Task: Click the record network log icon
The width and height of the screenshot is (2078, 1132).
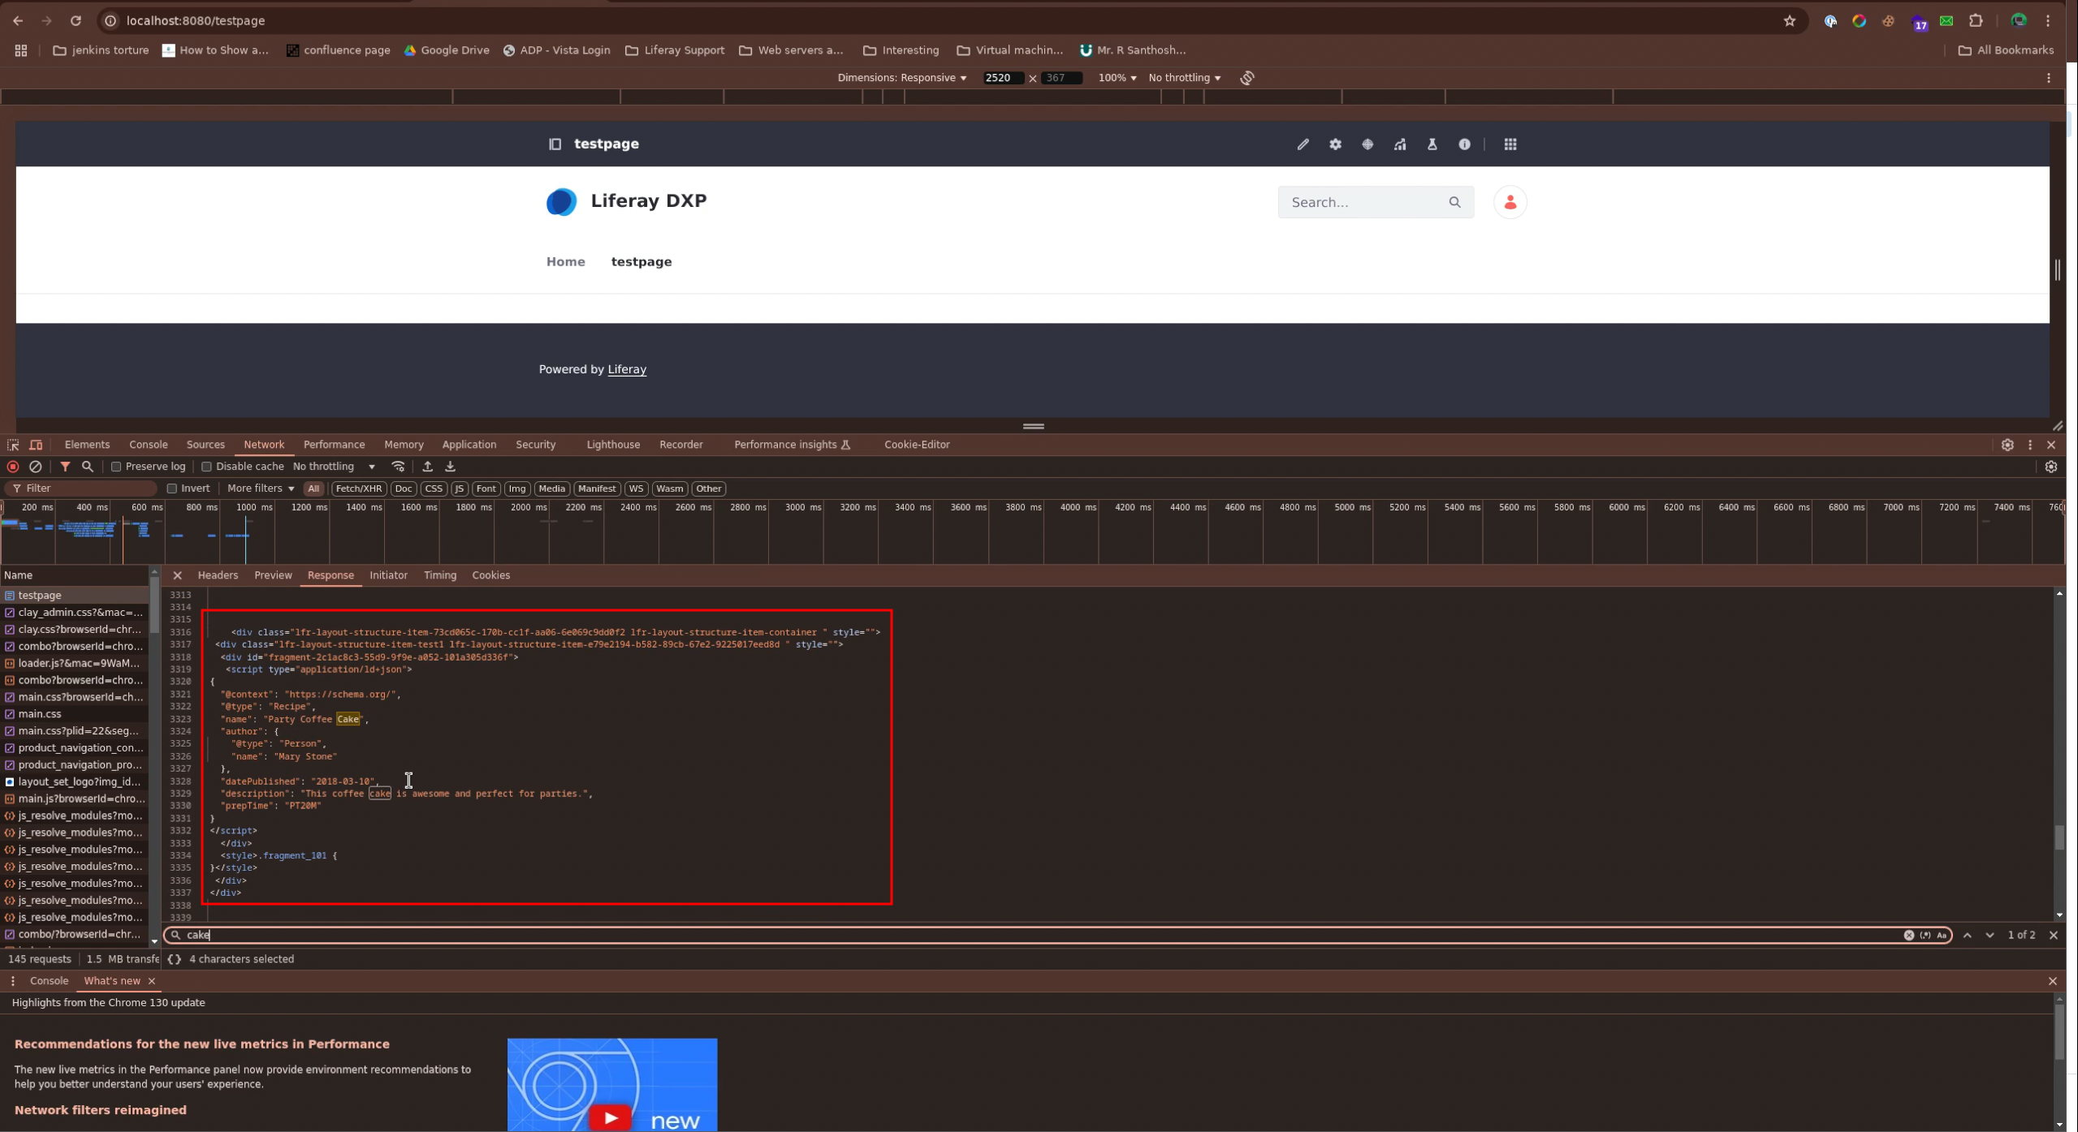Action: [13, 467]
